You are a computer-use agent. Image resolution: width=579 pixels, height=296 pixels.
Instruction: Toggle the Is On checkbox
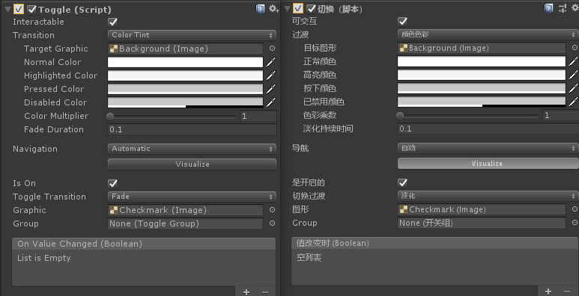[x=112, y=184]
